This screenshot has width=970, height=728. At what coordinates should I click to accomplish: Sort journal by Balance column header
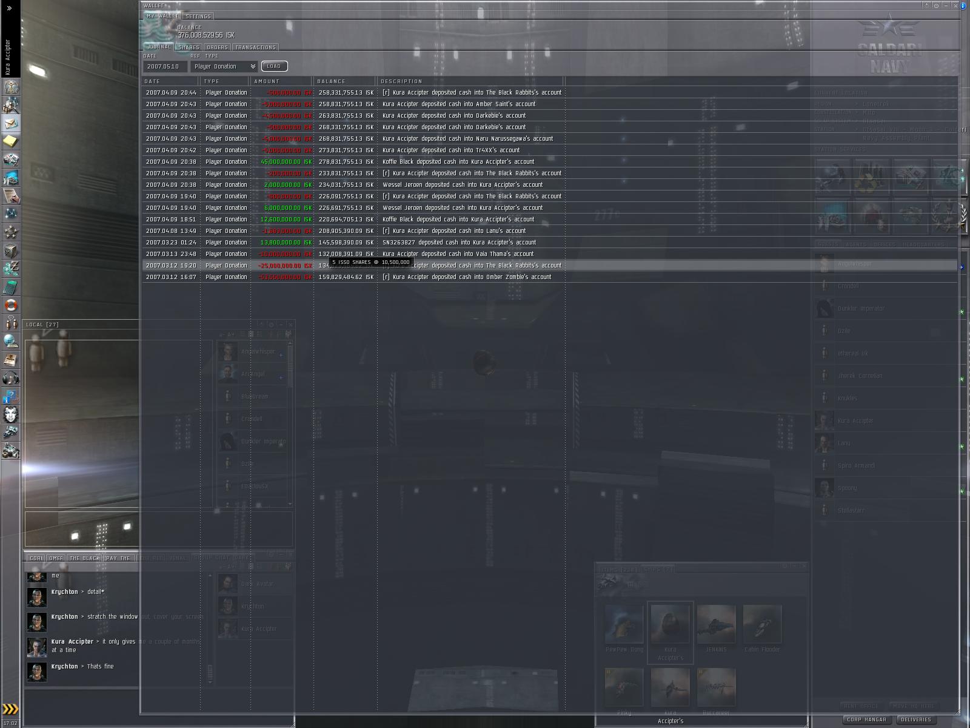pos(345,81)
